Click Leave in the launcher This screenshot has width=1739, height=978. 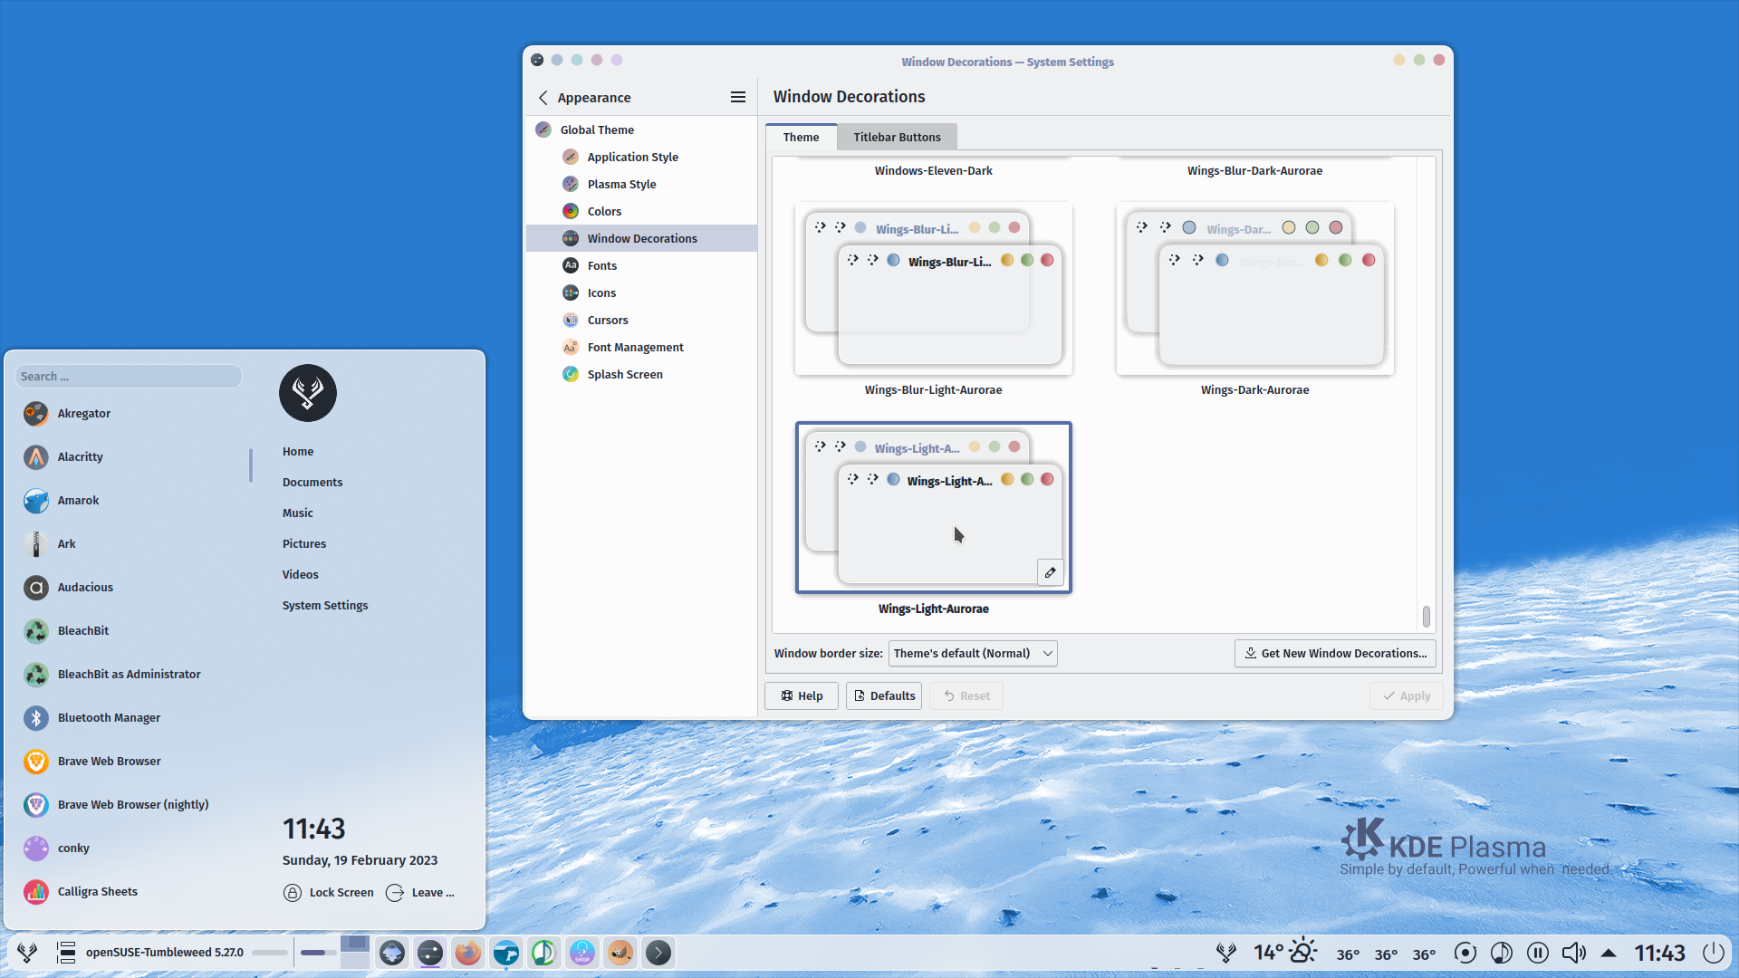[x=420, y=893]
